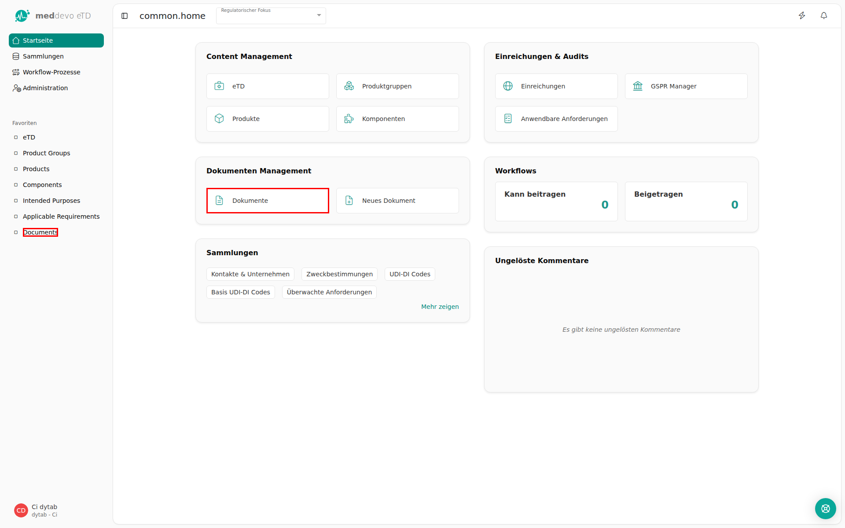Viewport: 845px width, 528px height.
Task: Open the Komponenten puzzle card
Action: coord(397,119)
